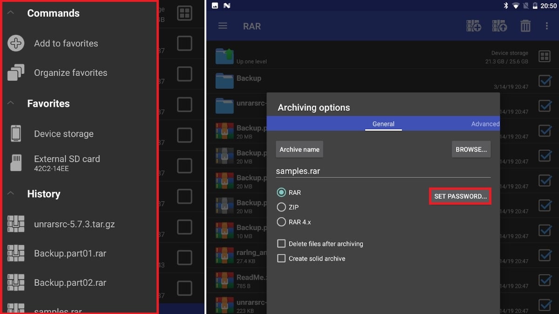Viewport: 559px width, 314px height.
Task: Click the SET PASSWORD... button
Action: pyautogui.click(x=460, y=196)
